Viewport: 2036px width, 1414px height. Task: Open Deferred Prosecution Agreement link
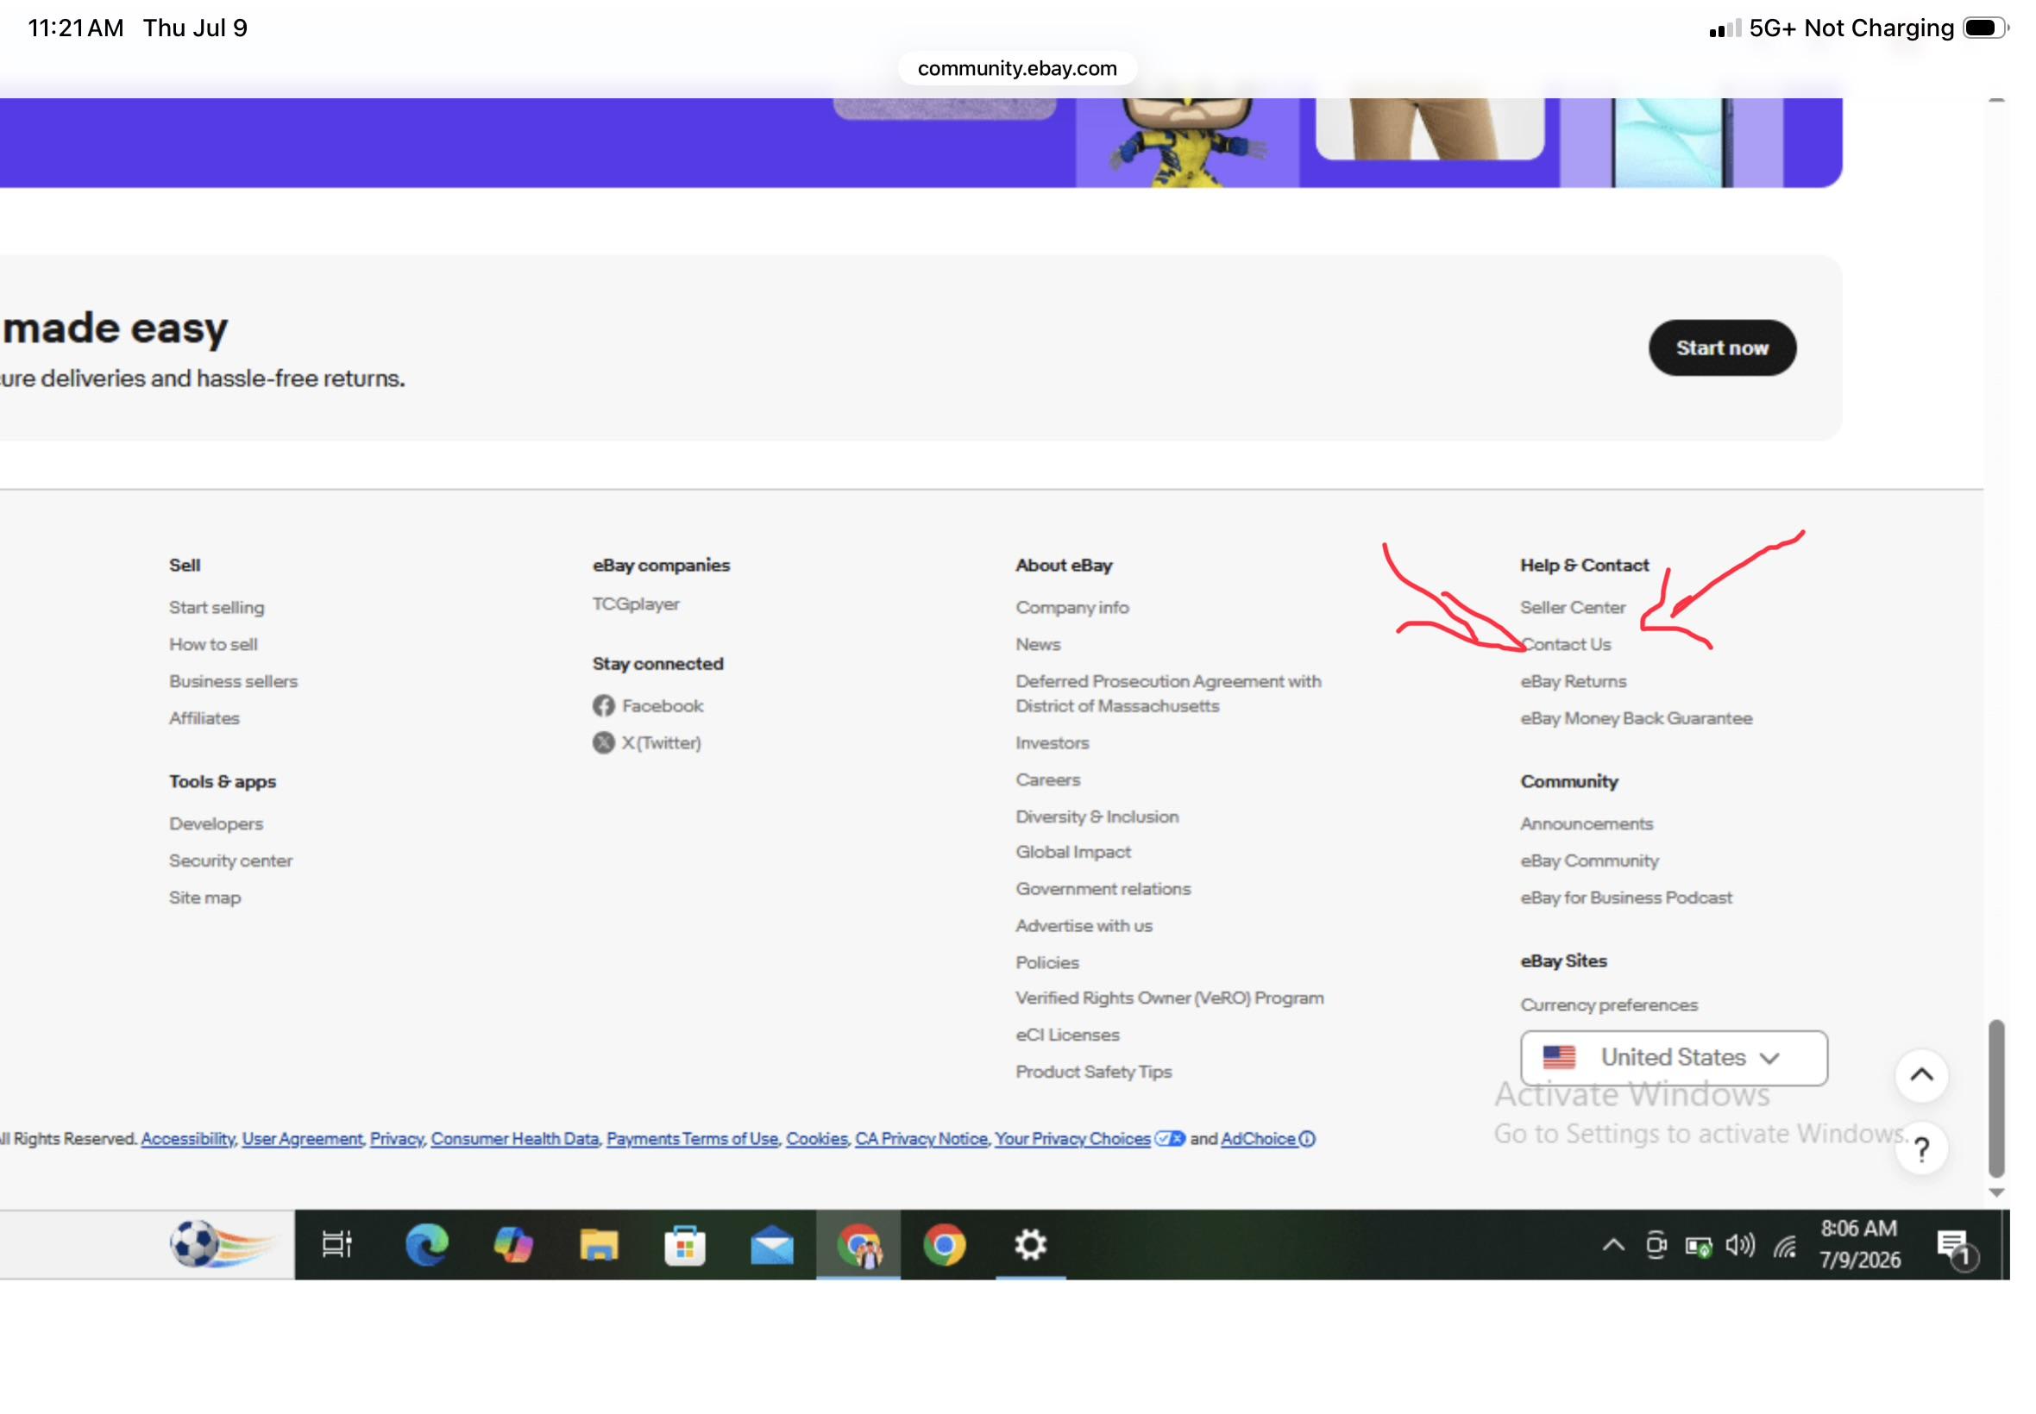point(1167,694)
